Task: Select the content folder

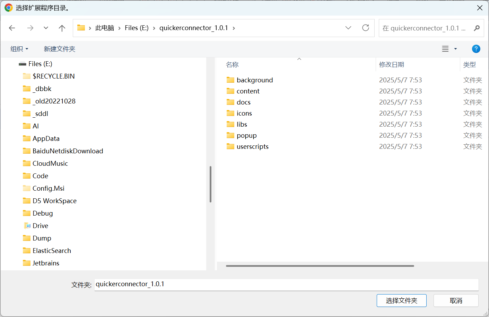Action: pyautogui.click(x=248, y=91)
